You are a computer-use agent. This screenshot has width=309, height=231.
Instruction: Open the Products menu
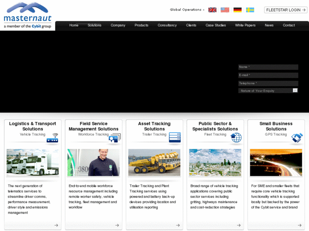pos(141,25)
